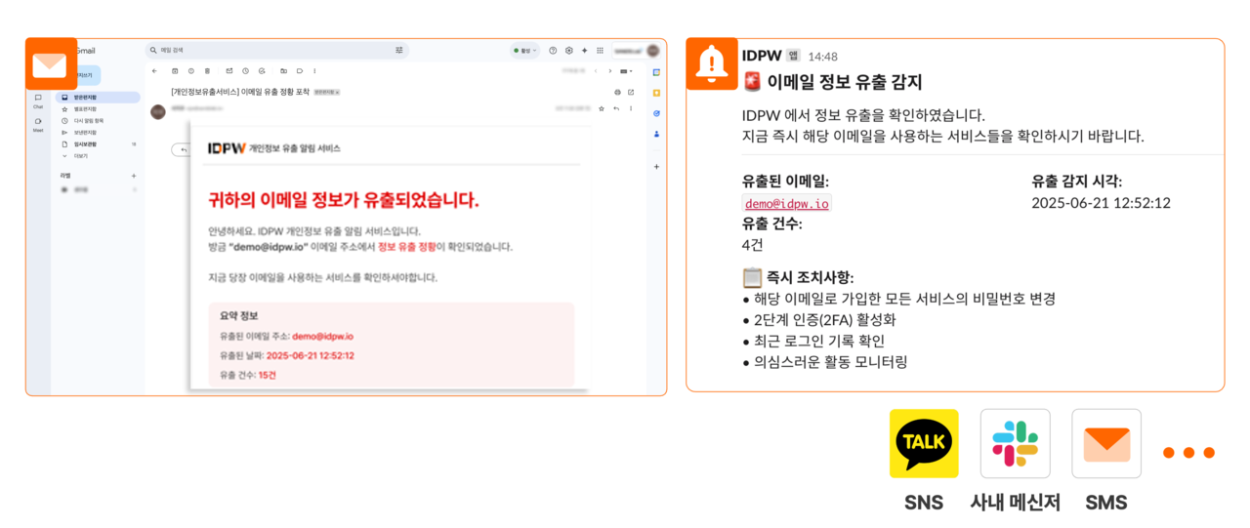Print the email using printer icon
1250x528 pixels.
pyautogui.click(x=617, y=92)
